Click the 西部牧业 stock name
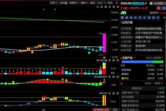Image resolution: width=166 pixels, height=111 pixels. click(138, 3)
